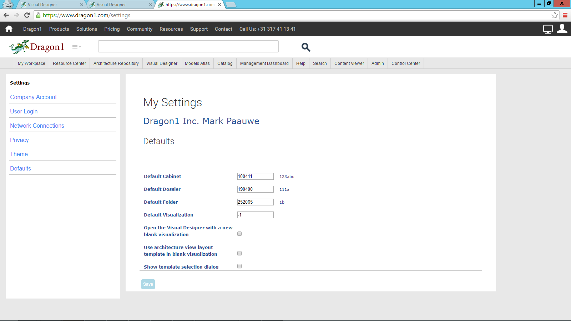Open Admin tab
This screenshot has height=321, width=571.
(x=378, y=63)
